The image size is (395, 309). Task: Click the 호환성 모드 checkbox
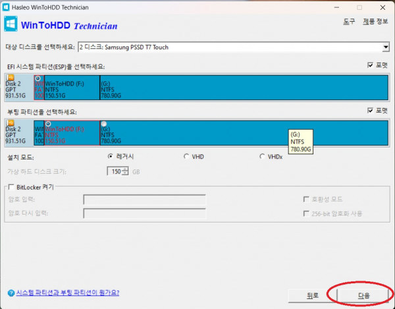point(306,200)
